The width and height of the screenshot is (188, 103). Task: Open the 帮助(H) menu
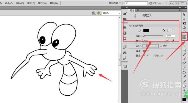pyautogui.click(x=54, y=3)
